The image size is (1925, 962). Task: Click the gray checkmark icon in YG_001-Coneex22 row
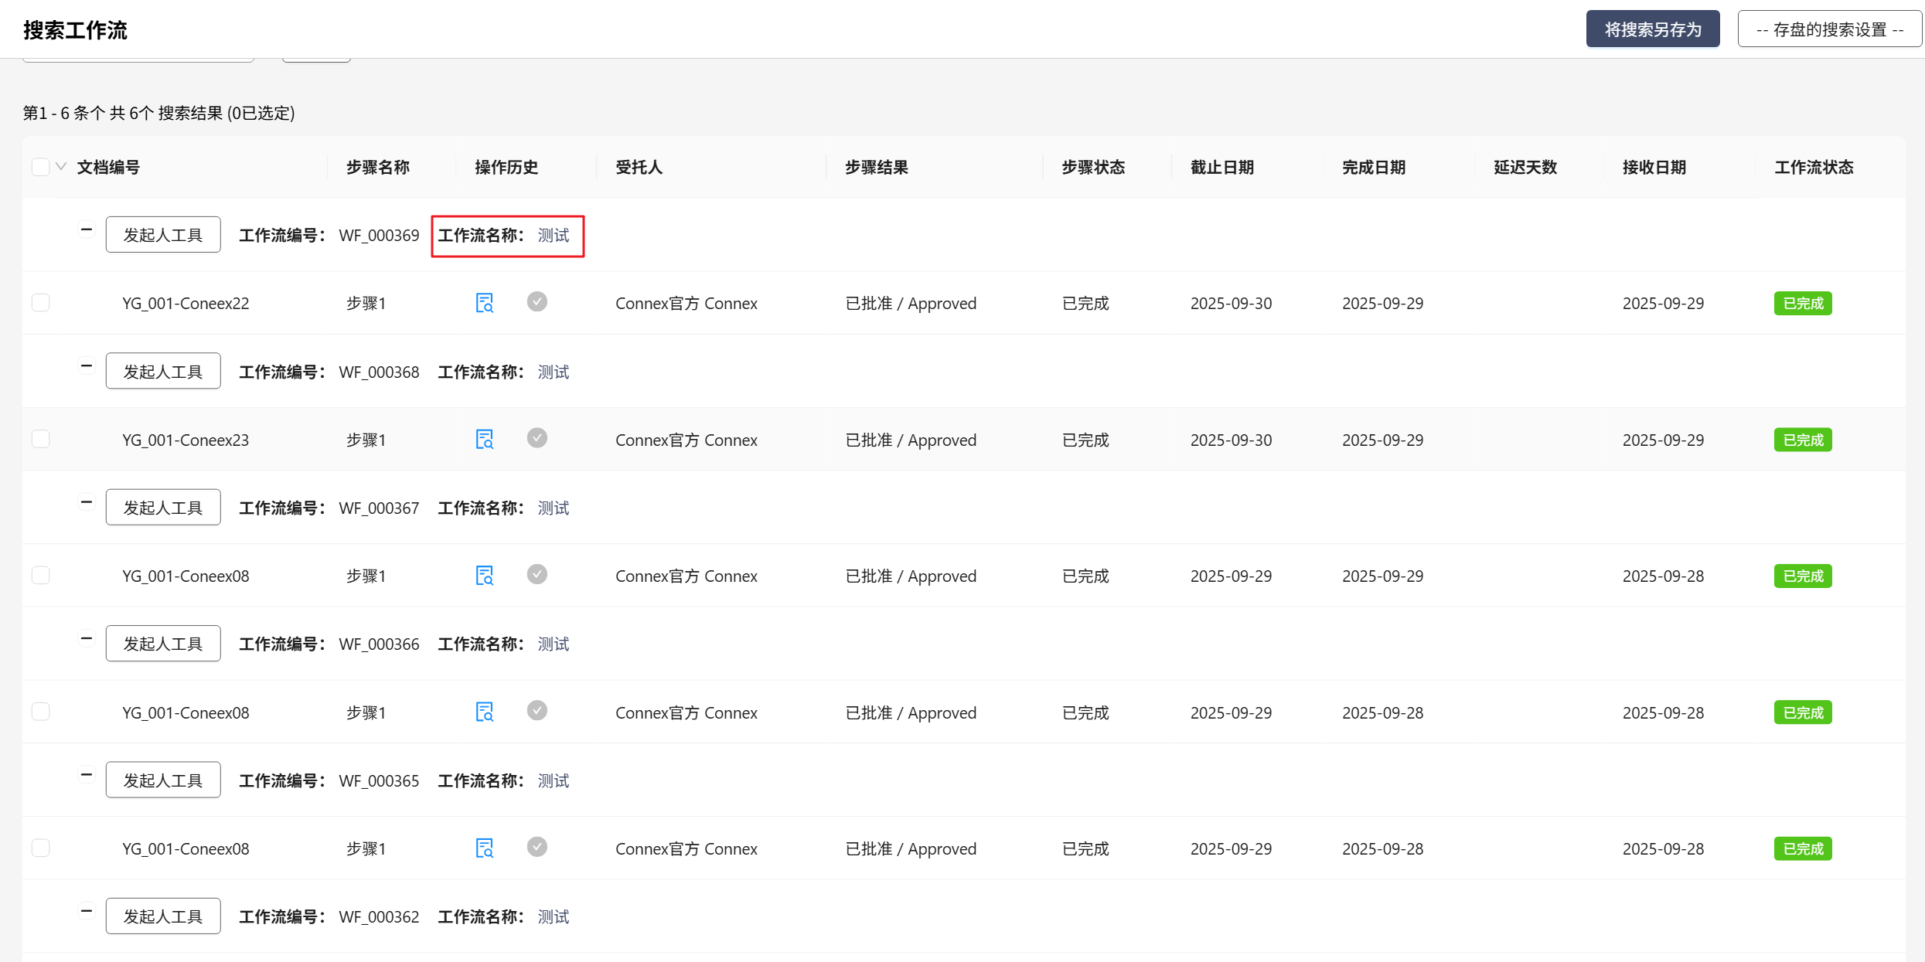pyautogui.click(x=537, y=301)
